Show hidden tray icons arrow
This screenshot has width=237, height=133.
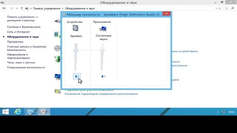coord(218,112)
